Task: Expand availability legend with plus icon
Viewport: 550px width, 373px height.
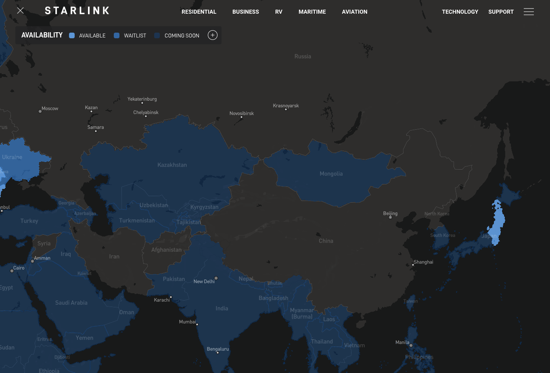Action: 213,35
